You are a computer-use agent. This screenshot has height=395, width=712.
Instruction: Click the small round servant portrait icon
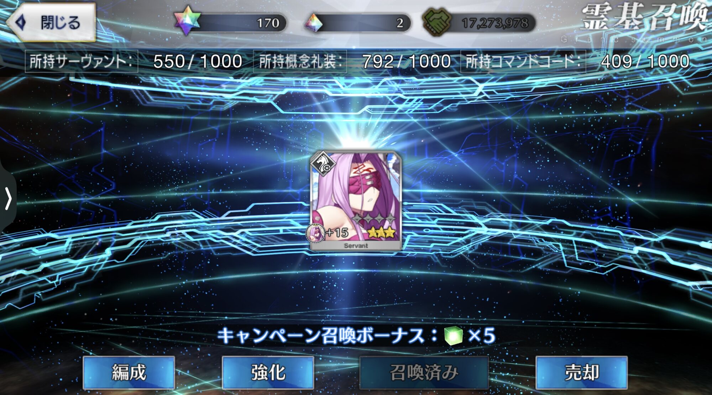click(x=315, y=233)
